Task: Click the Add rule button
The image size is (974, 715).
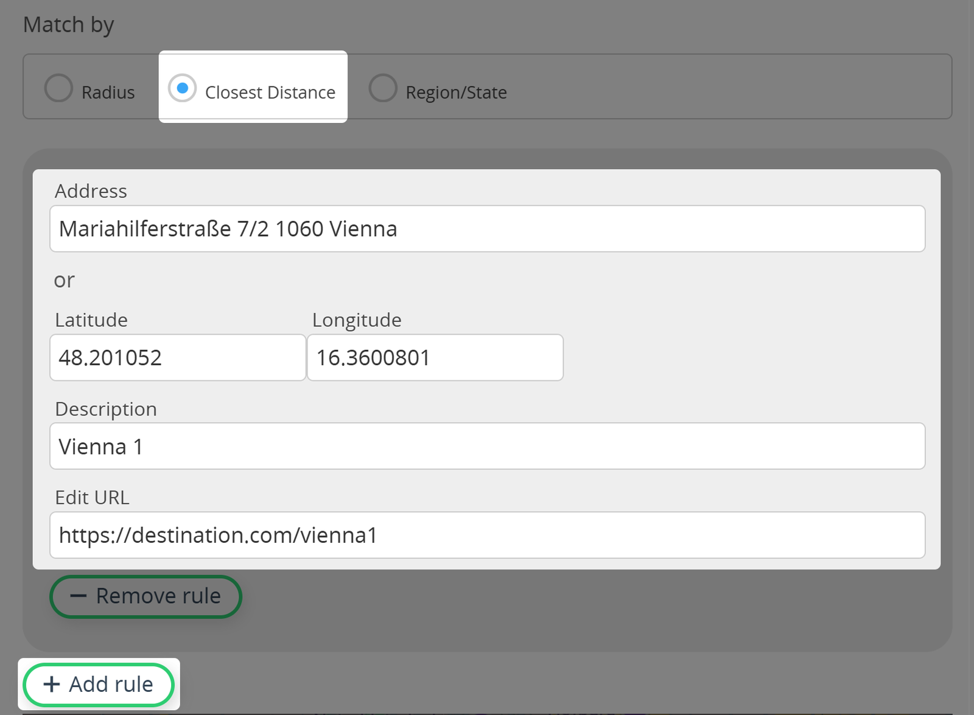Action: [99, 684]
